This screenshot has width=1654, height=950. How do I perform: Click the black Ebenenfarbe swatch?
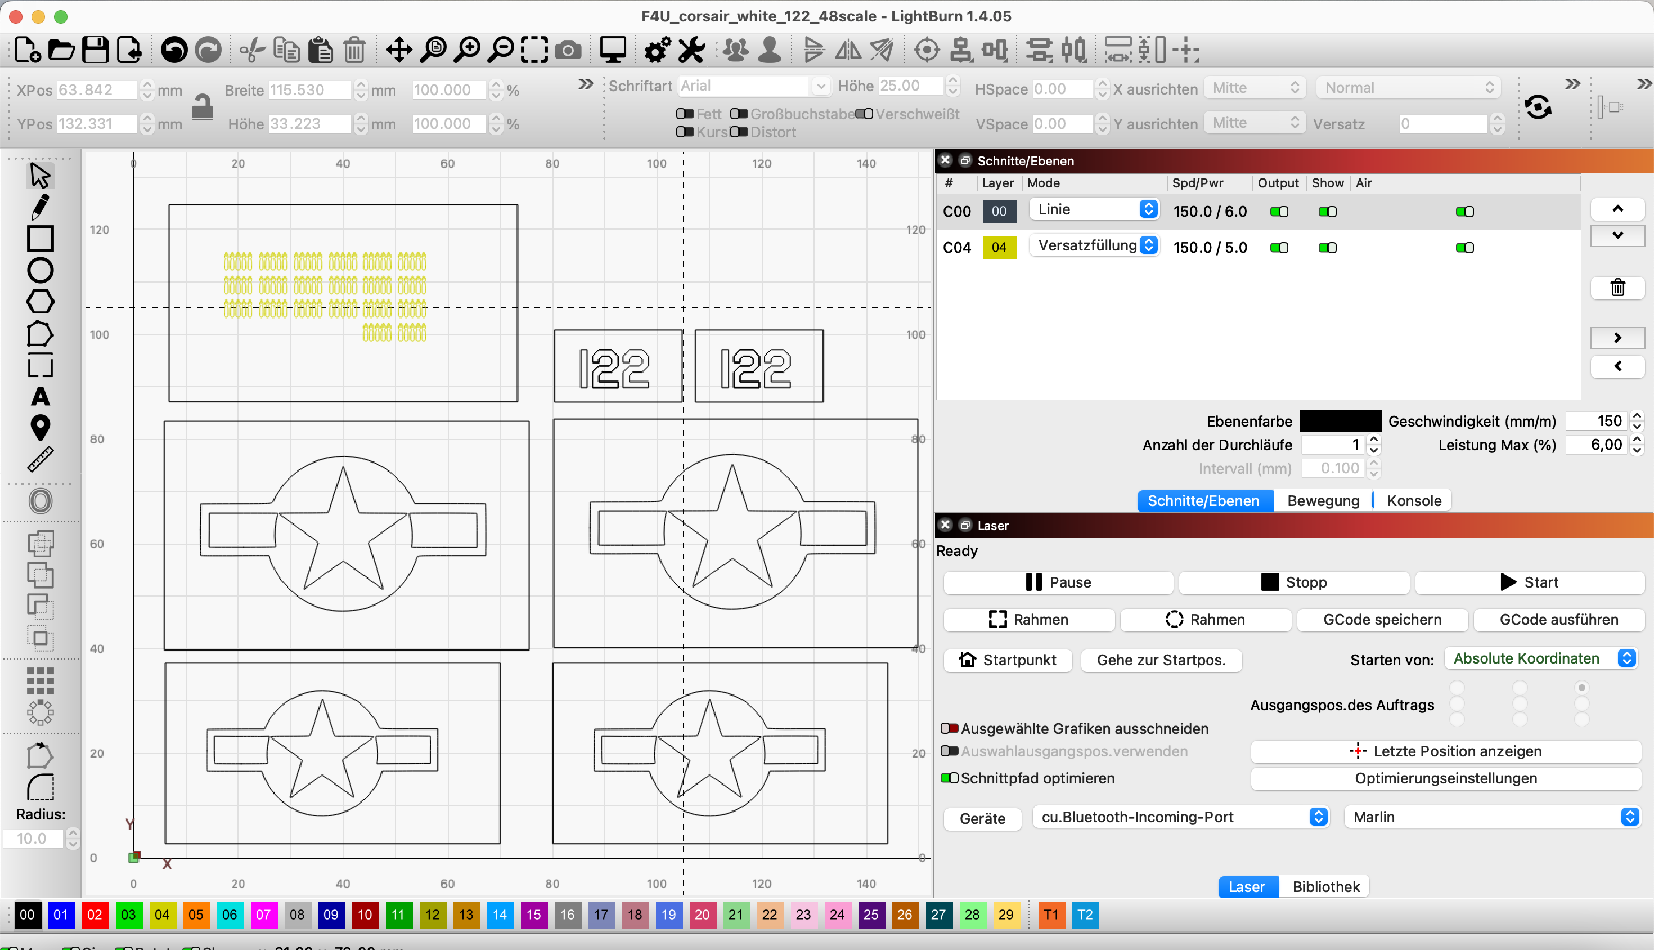click(1340, 421)
